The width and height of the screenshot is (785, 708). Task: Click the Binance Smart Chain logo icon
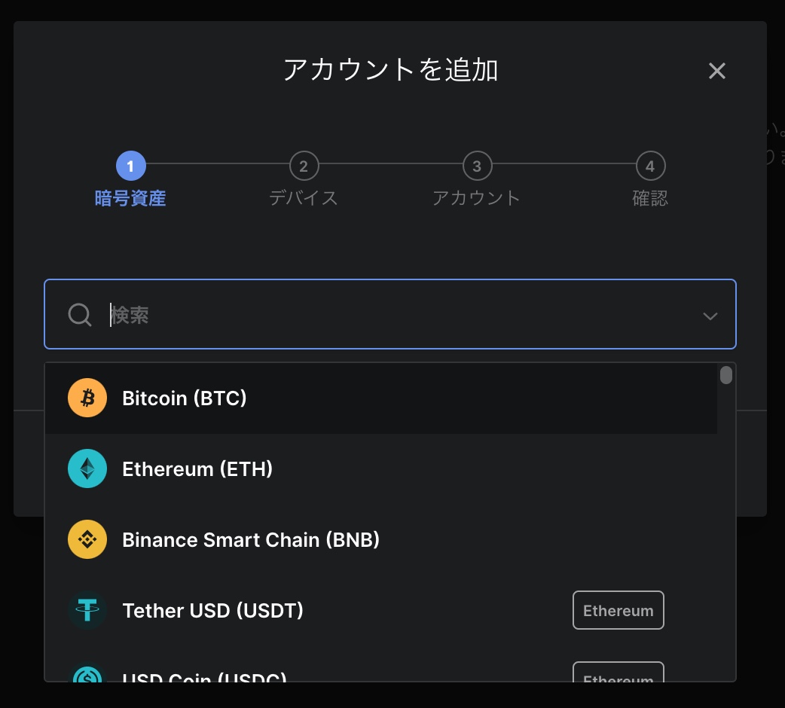(x=87, y=539)
